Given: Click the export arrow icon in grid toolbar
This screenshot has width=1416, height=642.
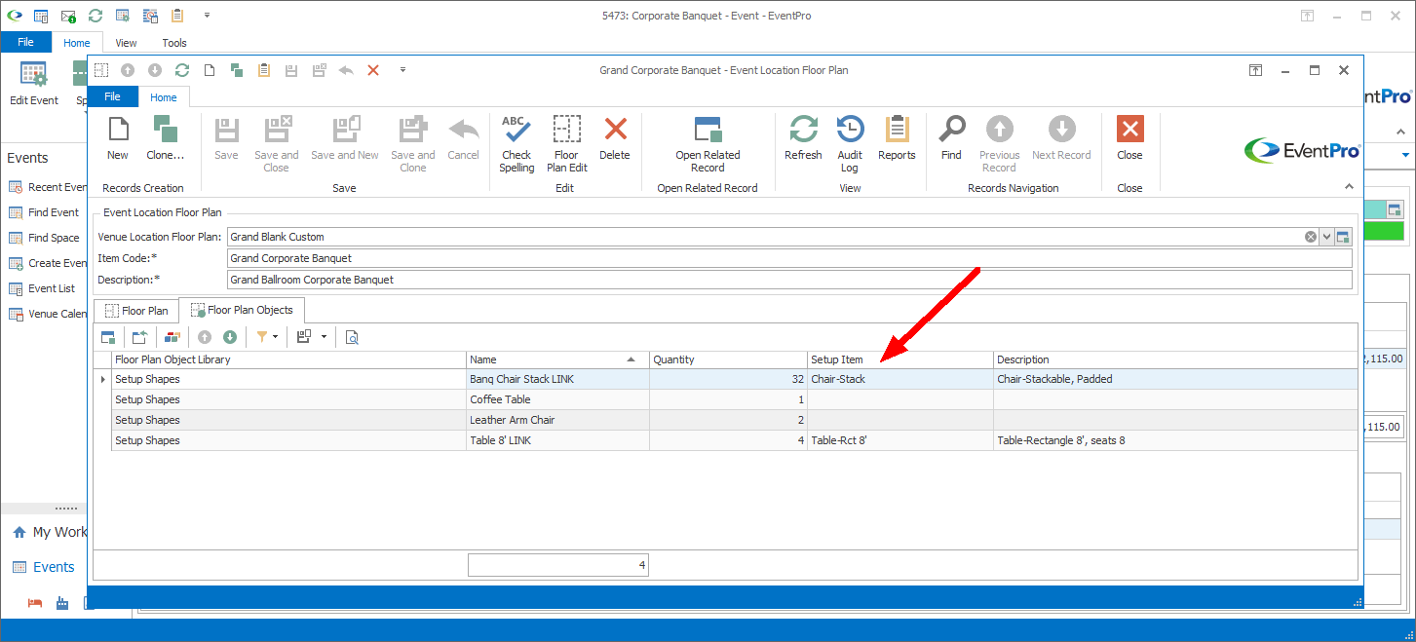Looking at the screenshot, I should (x=139, y=337).
